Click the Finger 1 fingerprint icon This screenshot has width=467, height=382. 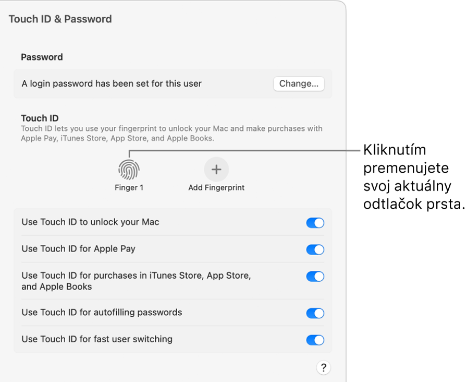click(129, 170)
